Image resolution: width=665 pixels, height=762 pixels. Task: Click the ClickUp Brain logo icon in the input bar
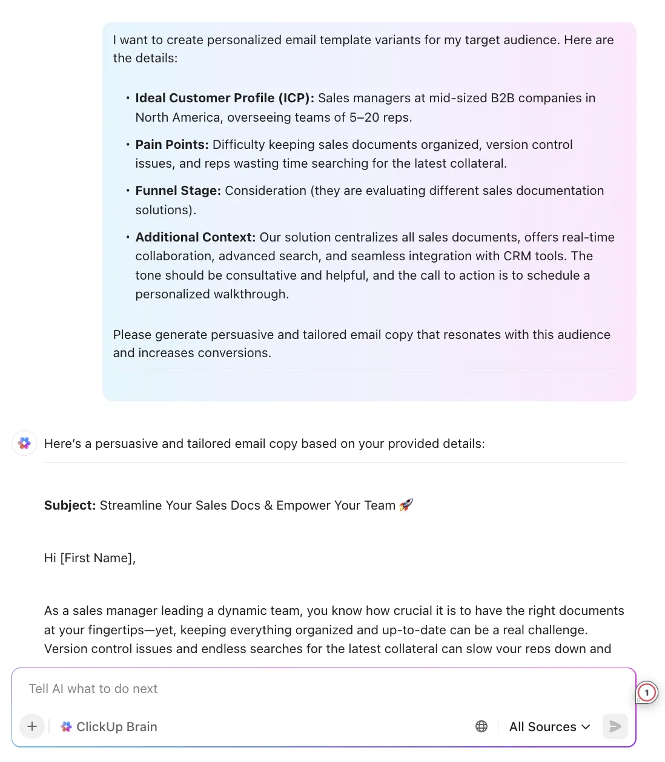(x=66, y=726)
